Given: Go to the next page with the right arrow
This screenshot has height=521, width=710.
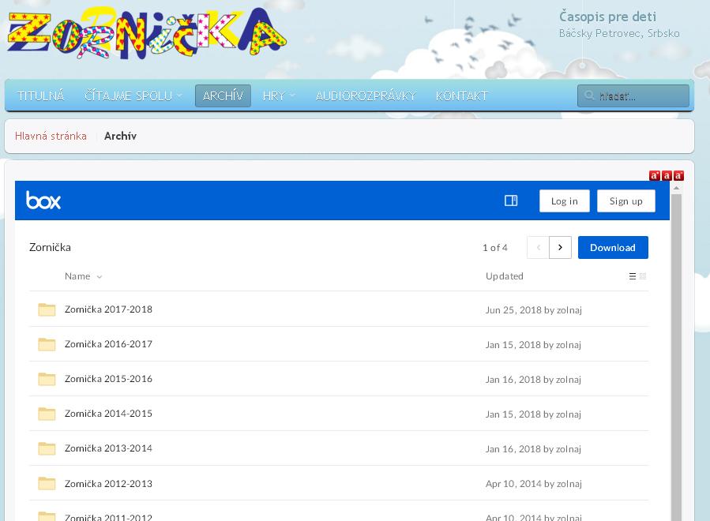Looking at the screenshot, I should coord(560,247).
